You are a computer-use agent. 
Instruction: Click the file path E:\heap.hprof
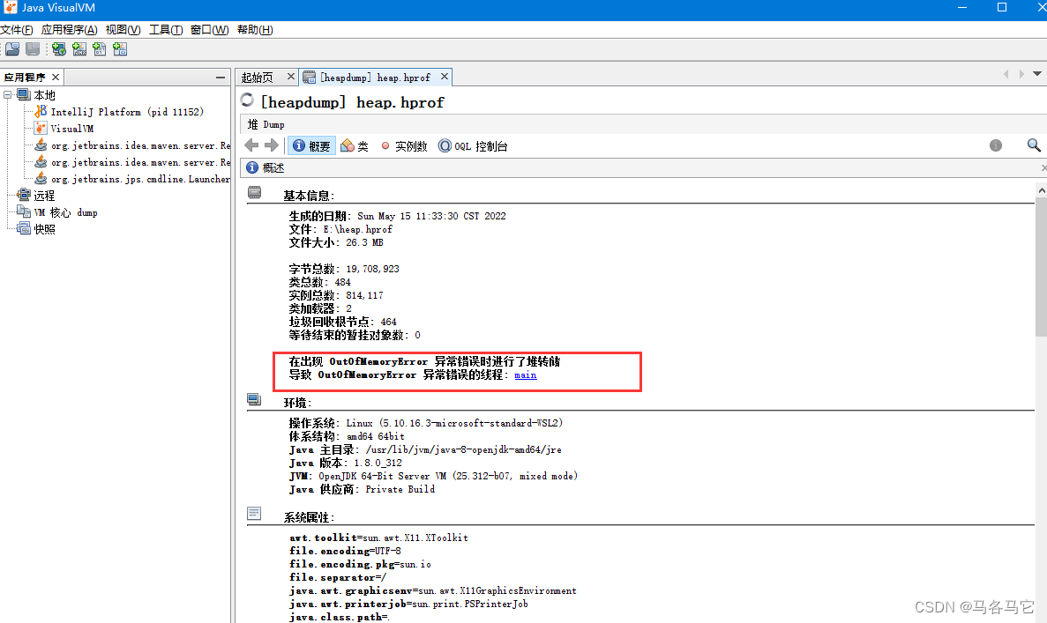pyautogui.click(x=358, y=229)
